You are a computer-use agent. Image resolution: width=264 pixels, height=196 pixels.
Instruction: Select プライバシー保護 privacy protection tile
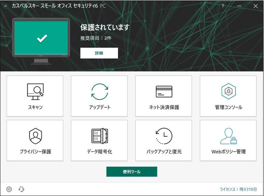tap(35, 141)
